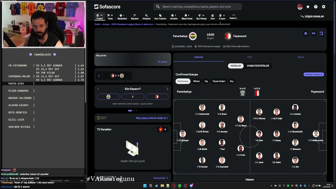Open Şükrü Saracoğlu Stadium link
Screen dimensions: 336x189
[236, 46]
